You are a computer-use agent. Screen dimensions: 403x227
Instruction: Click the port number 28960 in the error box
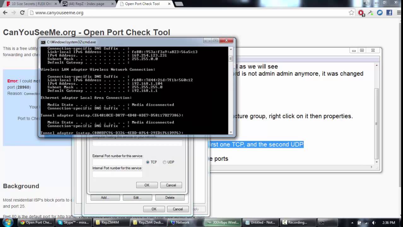(24, 87)
